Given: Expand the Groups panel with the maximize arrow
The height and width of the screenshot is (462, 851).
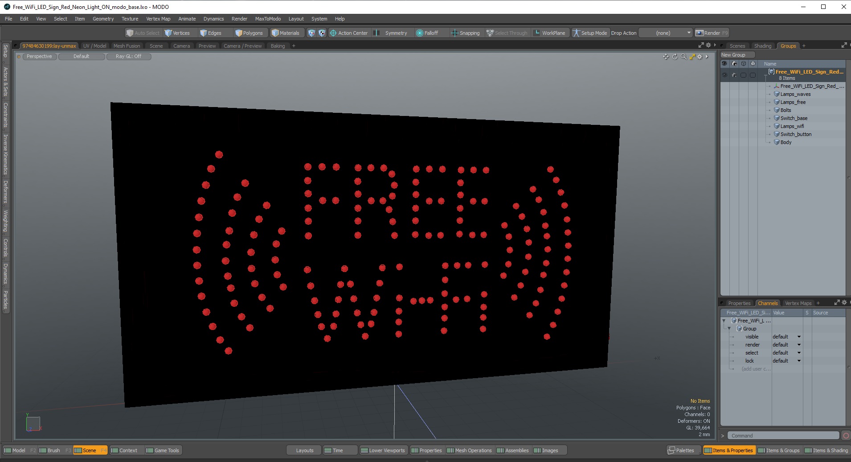Looking at the screenshot, I should (x=843, y=45).
